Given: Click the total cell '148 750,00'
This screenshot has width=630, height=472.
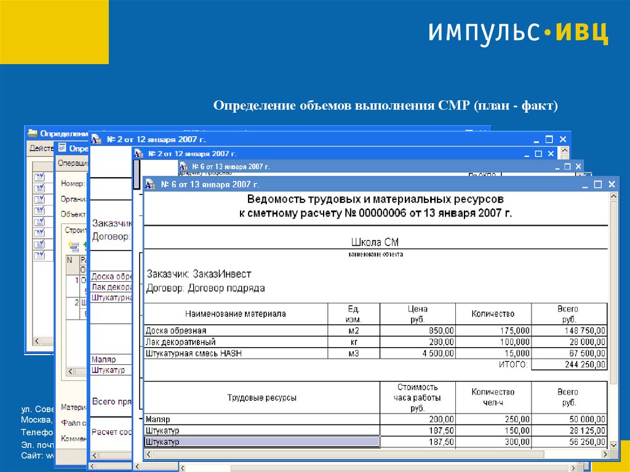Looking at the screenshot, I should pyautogui.click(x=569, y=330).
